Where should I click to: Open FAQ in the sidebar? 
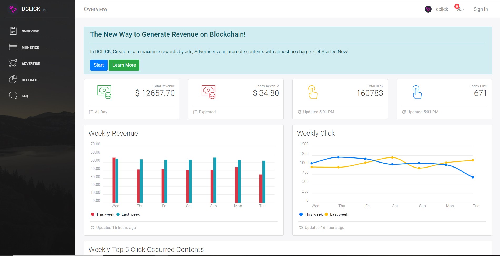point(25,96)
